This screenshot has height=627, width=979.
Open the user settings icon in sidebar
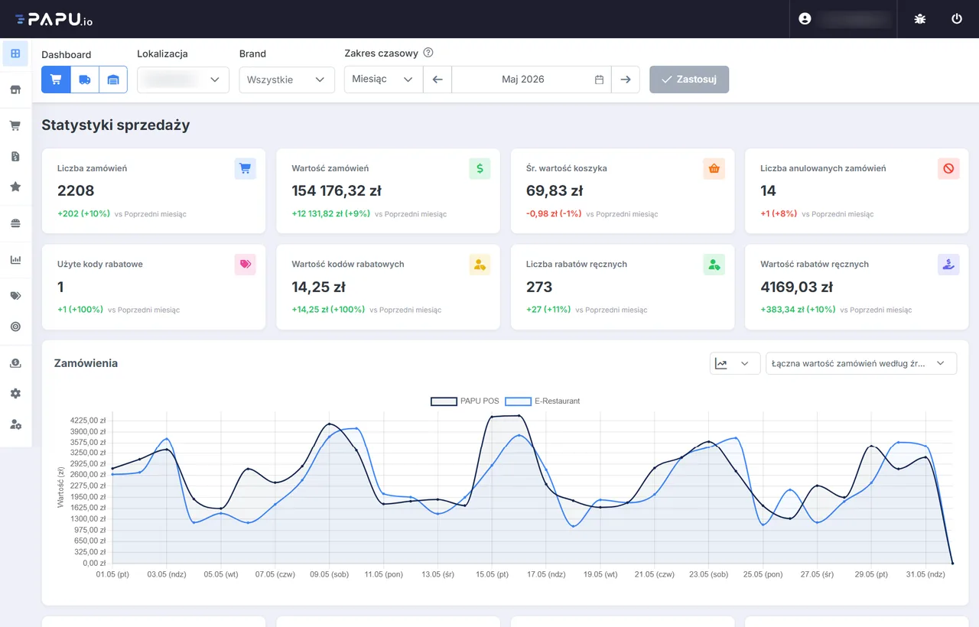coord(15,424)
